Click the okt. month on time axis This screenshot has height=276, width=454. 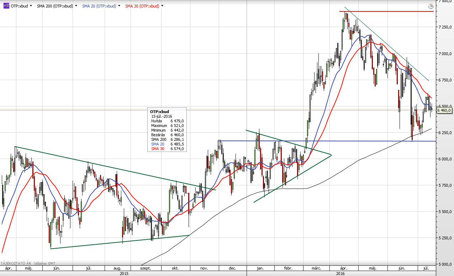click(175, 268)
